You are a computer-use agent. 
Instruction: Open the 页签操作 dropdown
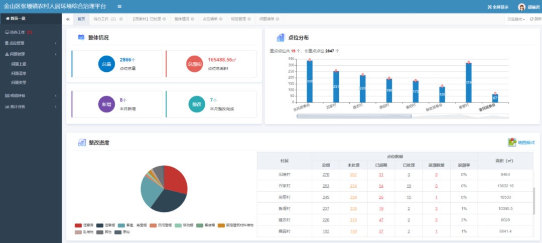(516, 19)
